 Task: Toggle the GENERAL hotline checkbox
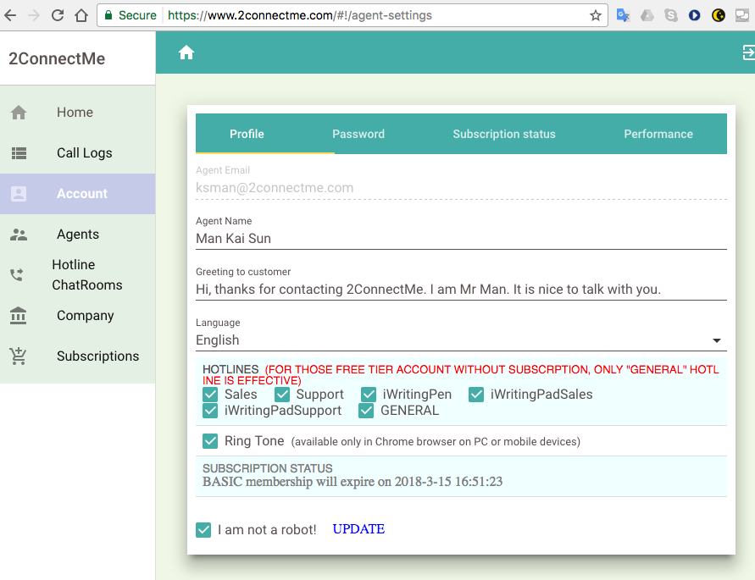coord(366,411)
